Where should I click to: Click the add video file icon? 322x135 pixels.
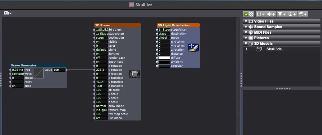[x=261, y=14]
